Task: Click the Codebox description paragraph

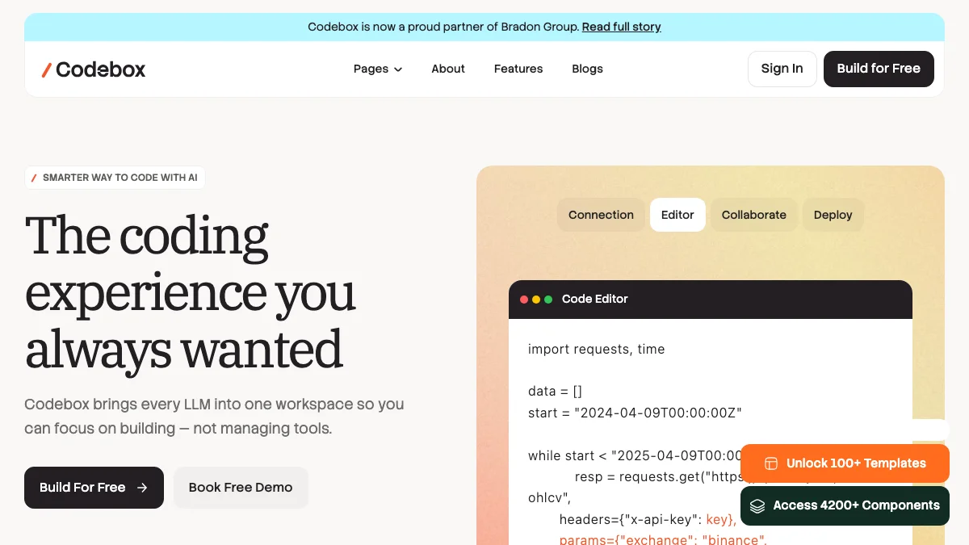Action: coord(214,416)
